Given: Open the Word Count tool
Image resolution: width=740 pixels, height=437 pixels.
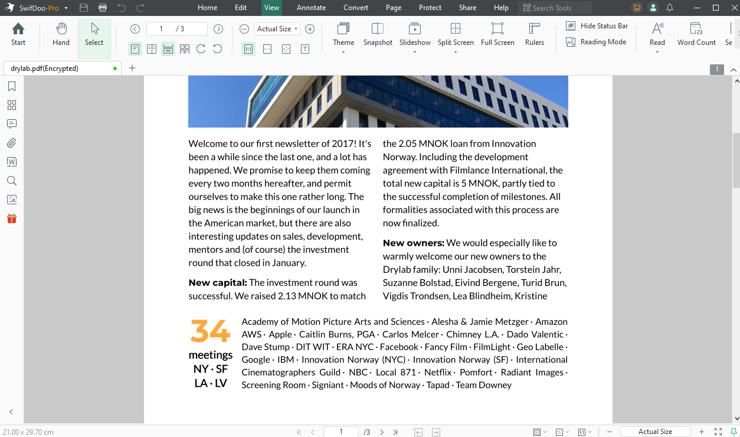Looking at the screenshot, I should pyautogui.click(x=696, y=34).
